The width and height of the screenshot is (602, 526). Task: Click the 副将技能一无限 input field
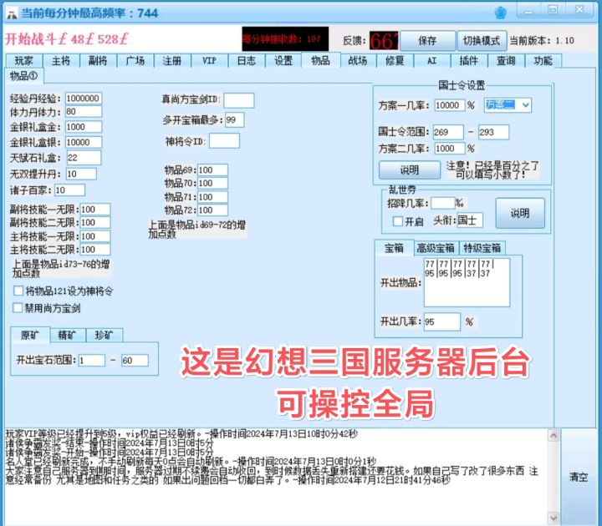click(95, 210)
